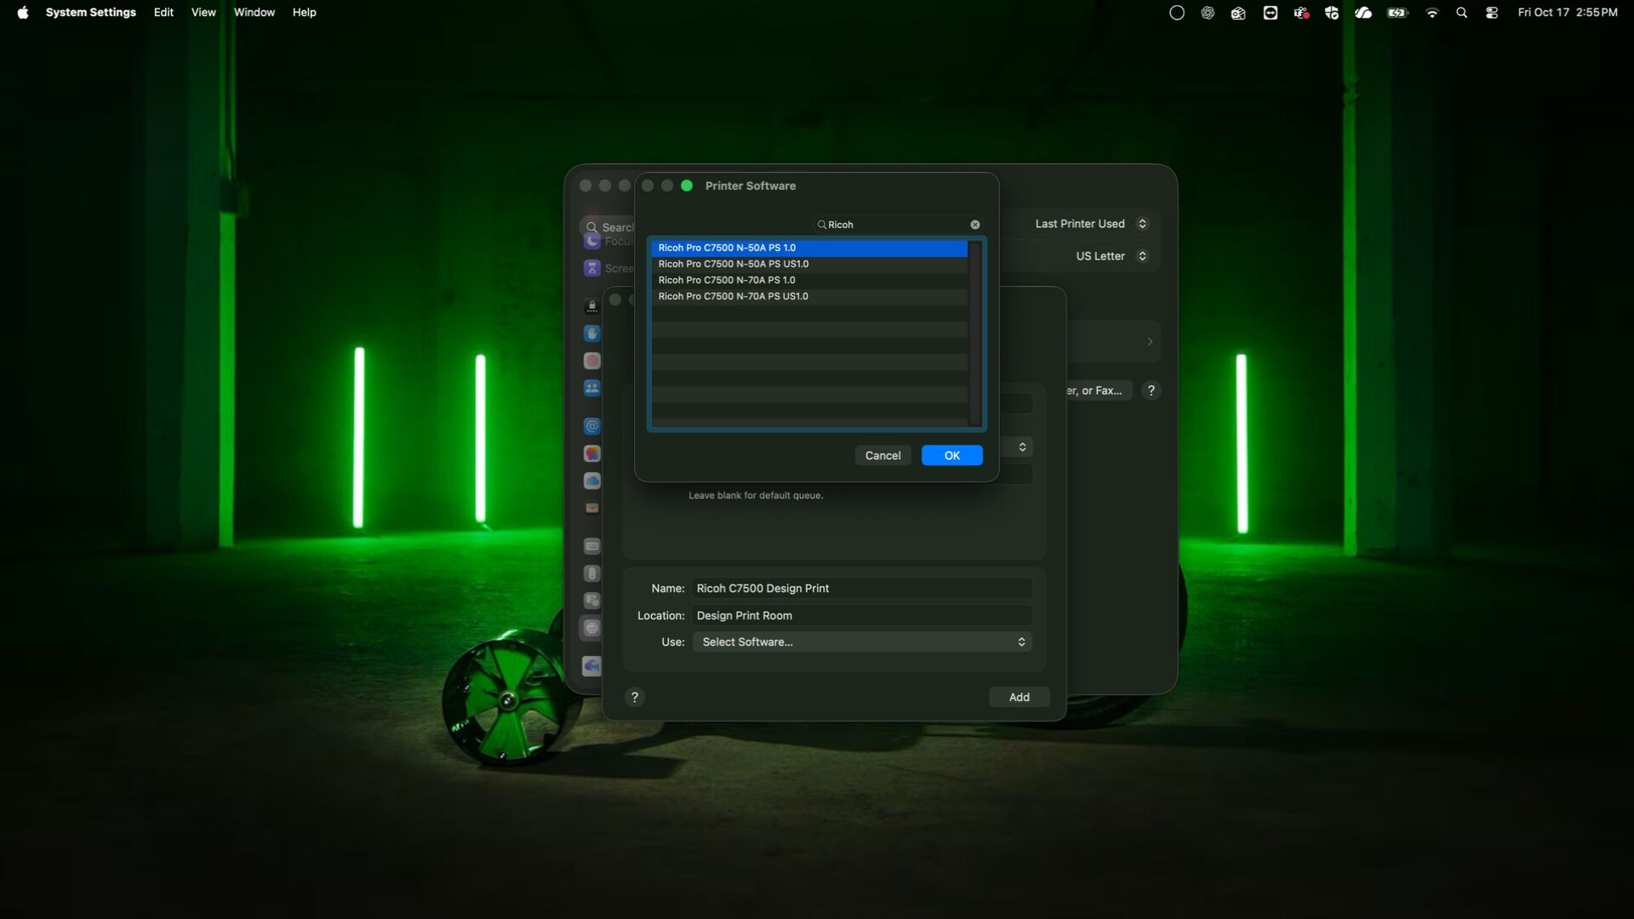Click the printer Location text field
1634x919 pixels.
pos(861,615)
